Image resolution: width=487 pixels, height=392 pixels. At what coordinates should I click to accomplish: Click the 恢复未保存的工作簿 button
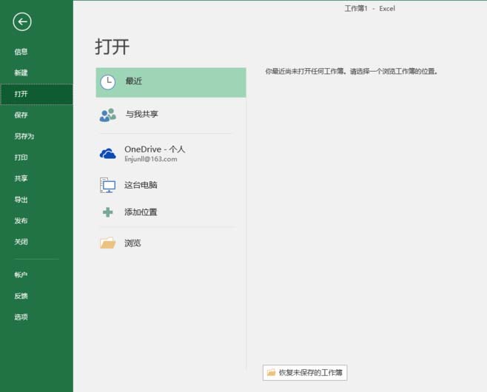[x=305, y=373]
